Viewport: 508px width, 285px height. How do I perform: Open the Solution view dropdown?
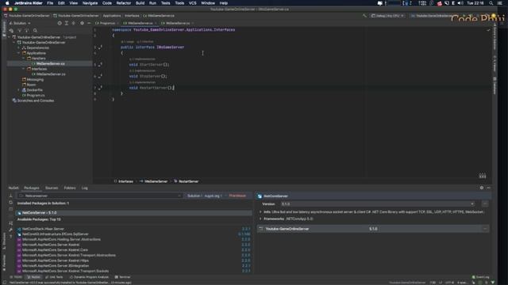coord(20,23)
